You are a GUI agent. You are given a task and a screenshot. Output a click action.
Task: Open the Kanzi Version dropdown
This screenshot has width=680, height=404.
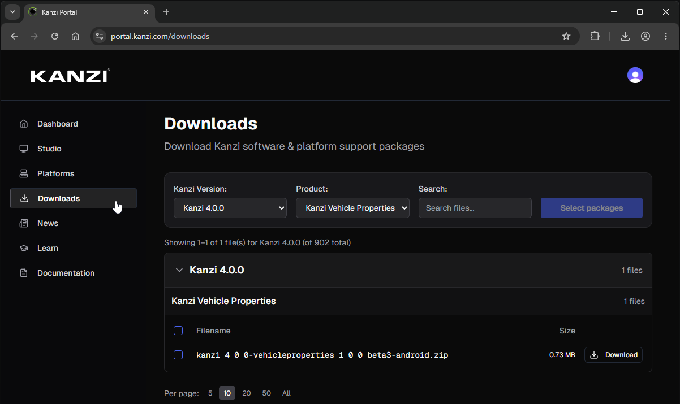coord(230,208)
